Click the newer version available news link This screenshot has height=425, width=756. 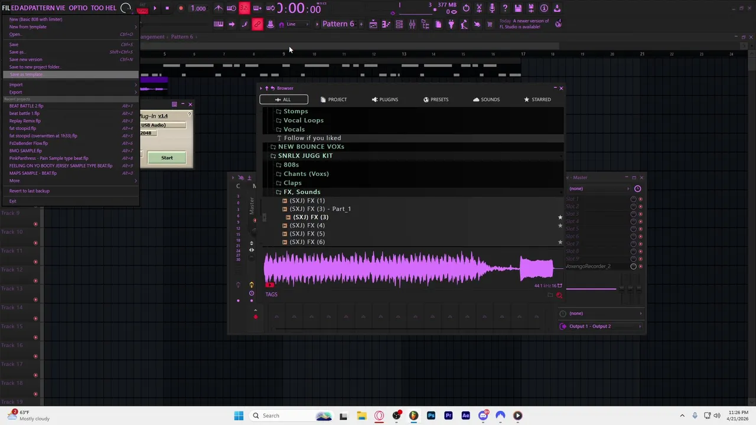(x=524, y=24)
